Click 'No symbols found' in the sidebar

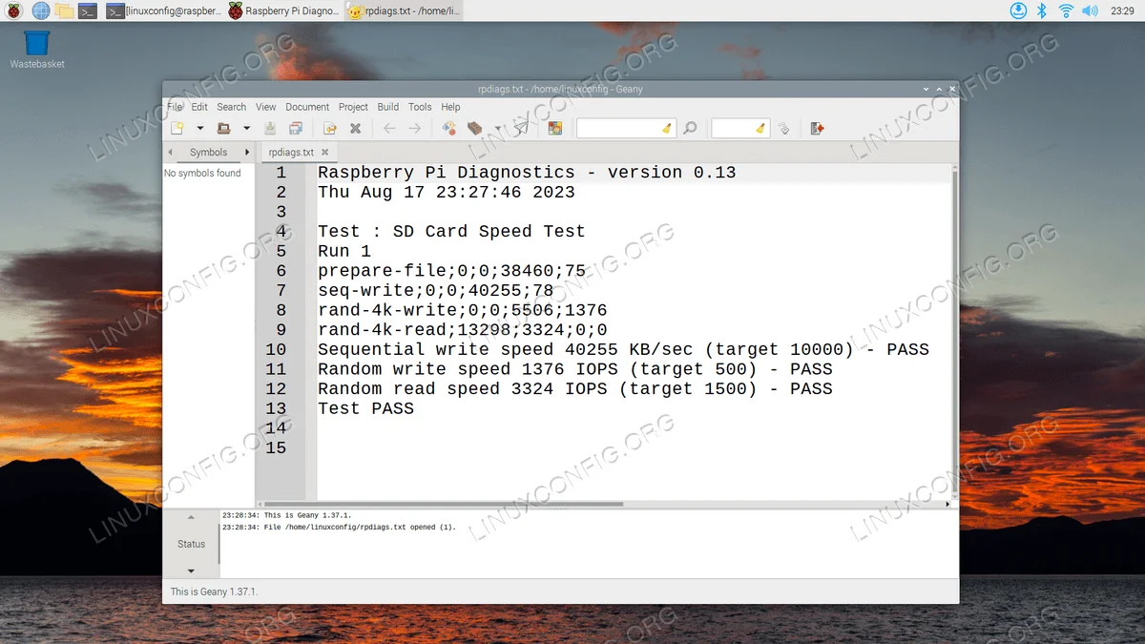[x=202, y=174]
